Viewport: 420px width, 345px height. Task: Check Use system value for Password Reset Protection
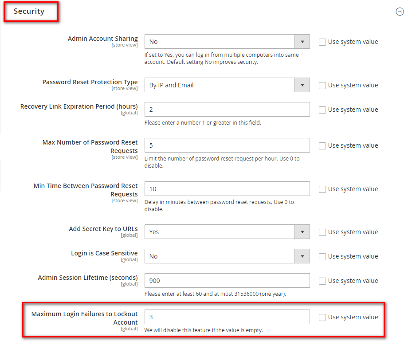(322, 86)
